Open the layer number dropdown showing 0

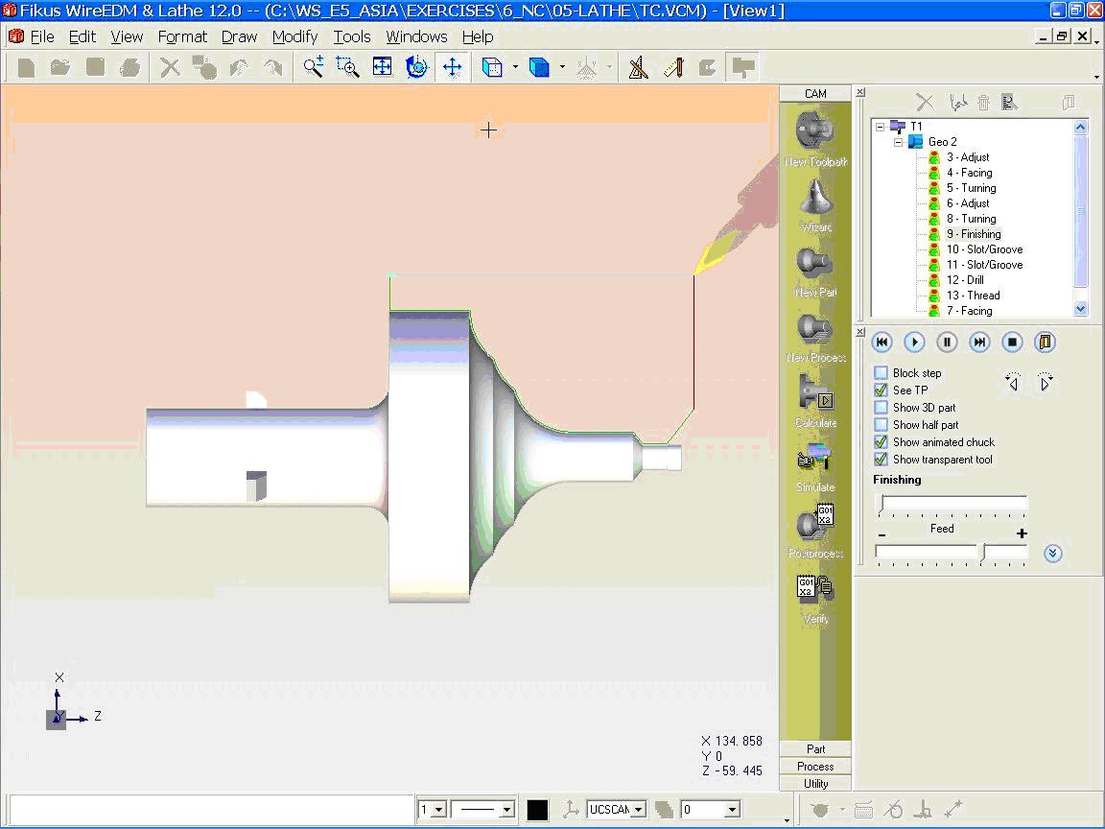point(732,810)
